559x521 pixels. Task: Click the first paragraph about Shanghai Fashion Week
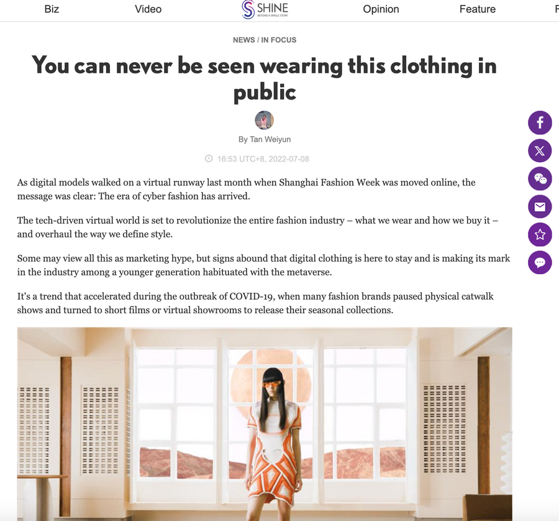[247, 189]
